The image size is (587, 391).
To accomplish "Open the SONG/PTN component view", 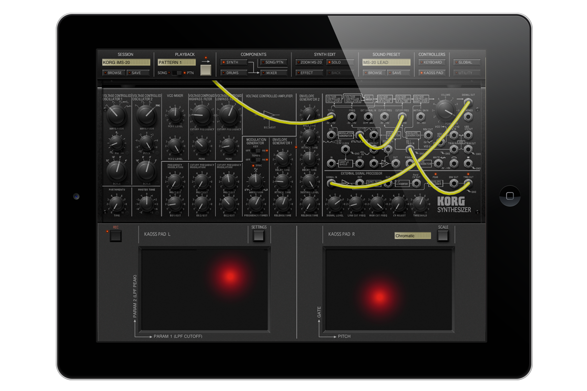I will click(x=273, y=62).
